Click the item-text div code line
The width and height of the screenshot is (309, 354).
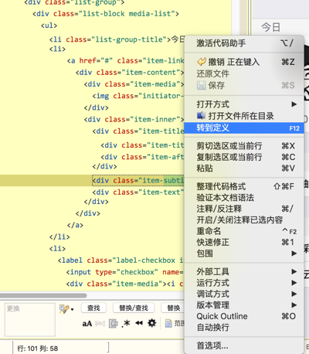[138, 192]
